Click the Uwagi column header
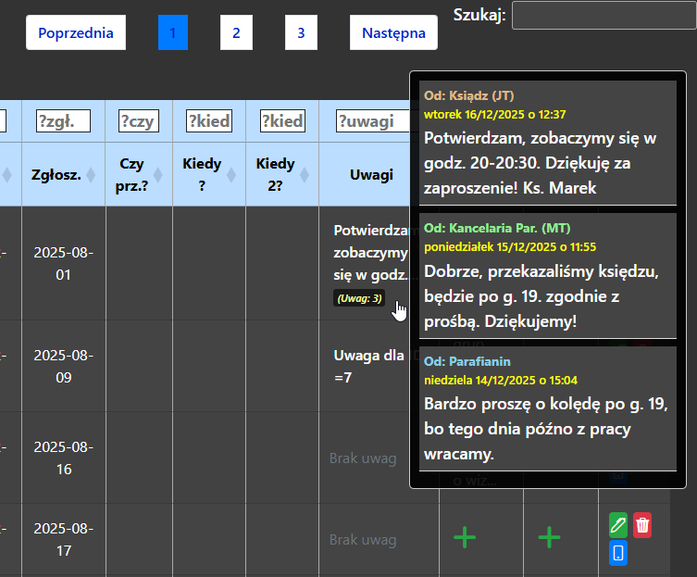Screen dimensions: 697x577 (x=371, y=174)
